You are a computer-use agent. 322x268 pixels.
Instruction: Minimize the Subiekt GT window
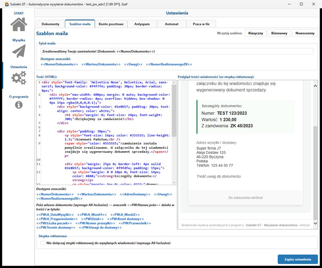(x=289, y=4)
